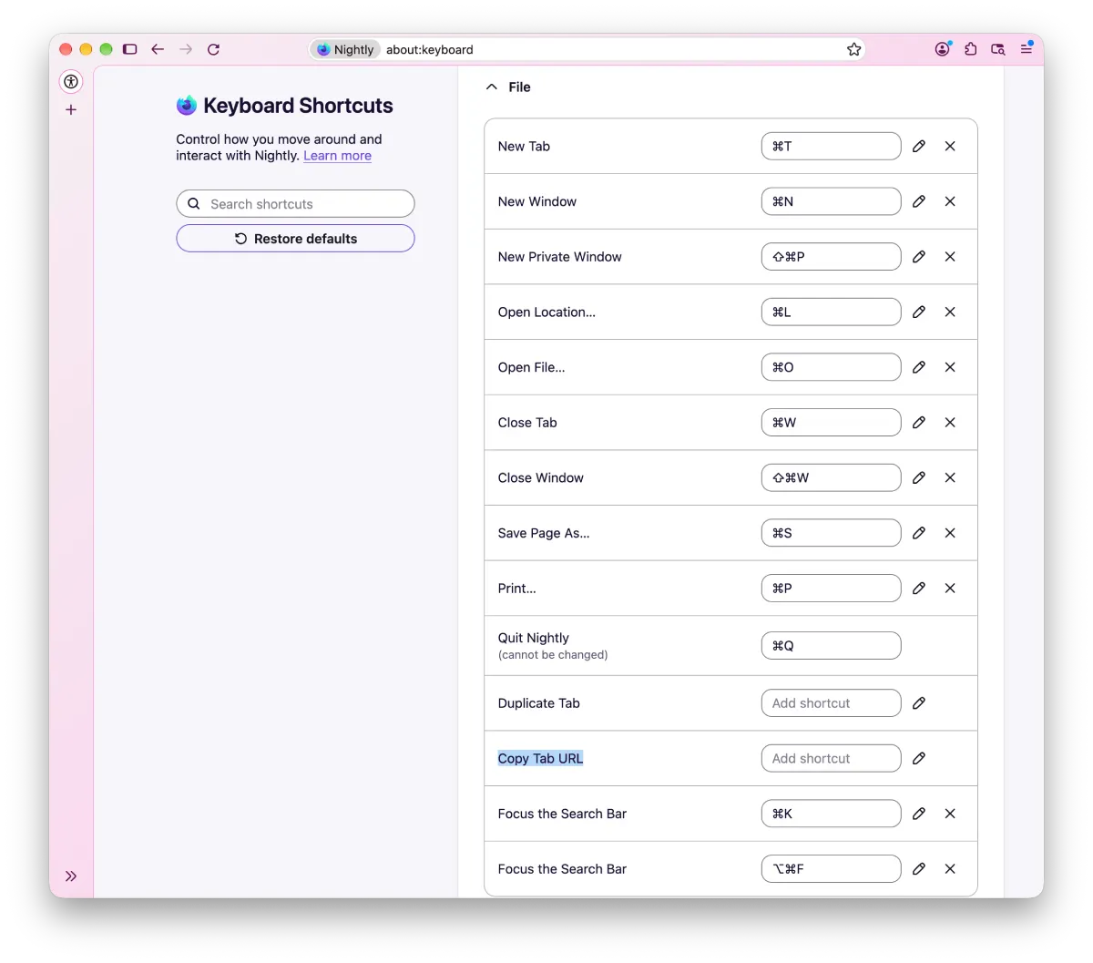Click the ⌘T shortcut field for New Tab
The width and height of the screenshot is (1093, 963).
coord(831,146)
